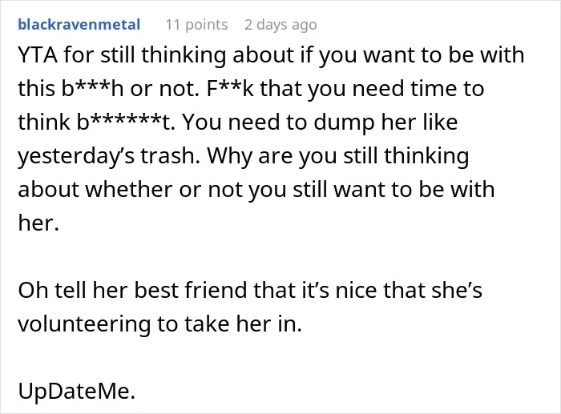Click the censored word b******t
This screenshot has width=561, height=414.
[126, 122]
